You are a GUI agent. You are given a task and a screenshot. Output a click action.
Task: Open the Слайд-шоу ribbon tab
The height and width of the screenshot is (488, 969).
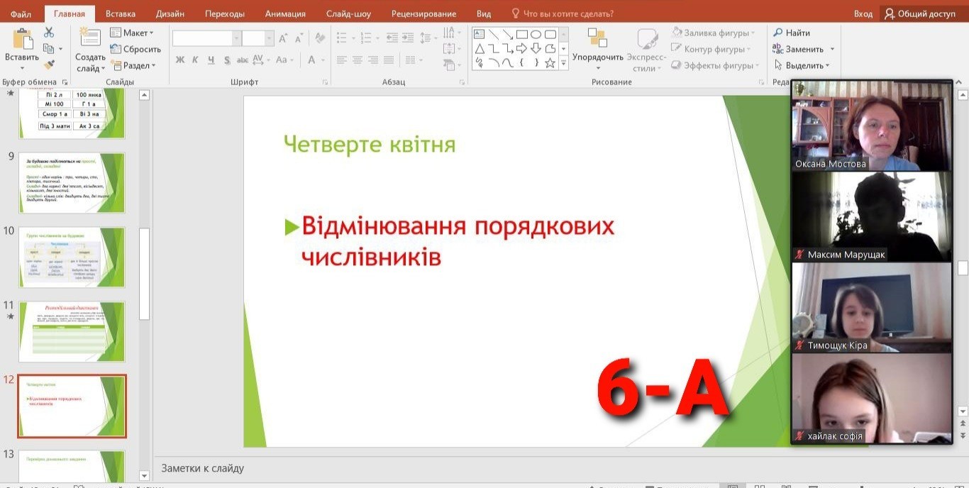[x=350, y=13]
